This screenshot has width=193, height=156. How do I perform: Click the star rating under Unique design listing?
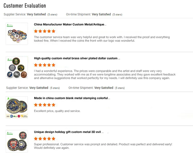pyautogui.click(x=45, y=139)
